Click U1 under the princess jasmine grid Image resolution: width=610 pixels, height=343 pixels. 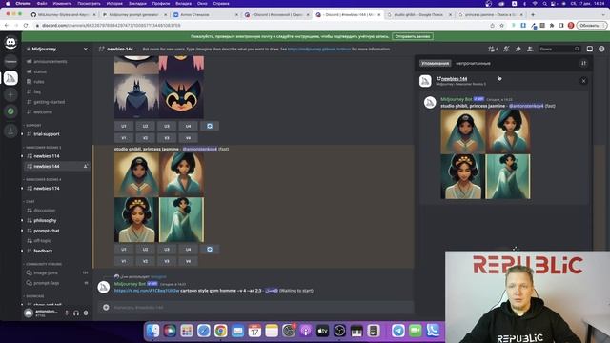click(124, 250)
